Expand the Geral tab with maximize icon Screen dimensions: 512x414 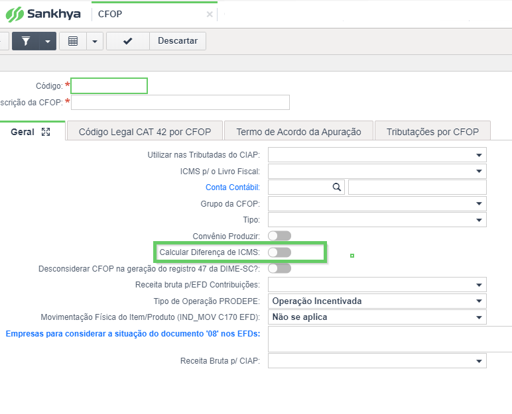pos(46,132)
